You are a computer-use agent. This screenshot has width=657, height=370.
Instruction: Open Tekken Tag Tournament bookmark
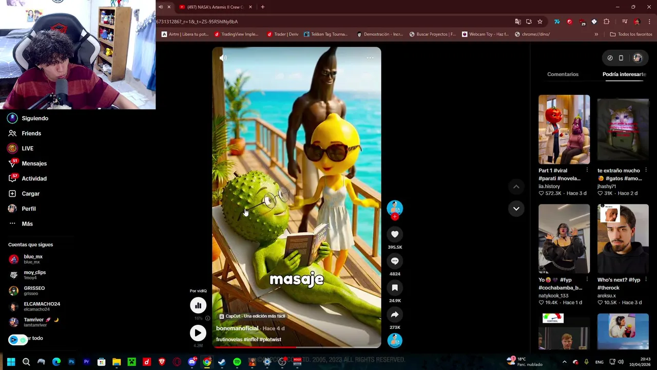click(325, 34)
